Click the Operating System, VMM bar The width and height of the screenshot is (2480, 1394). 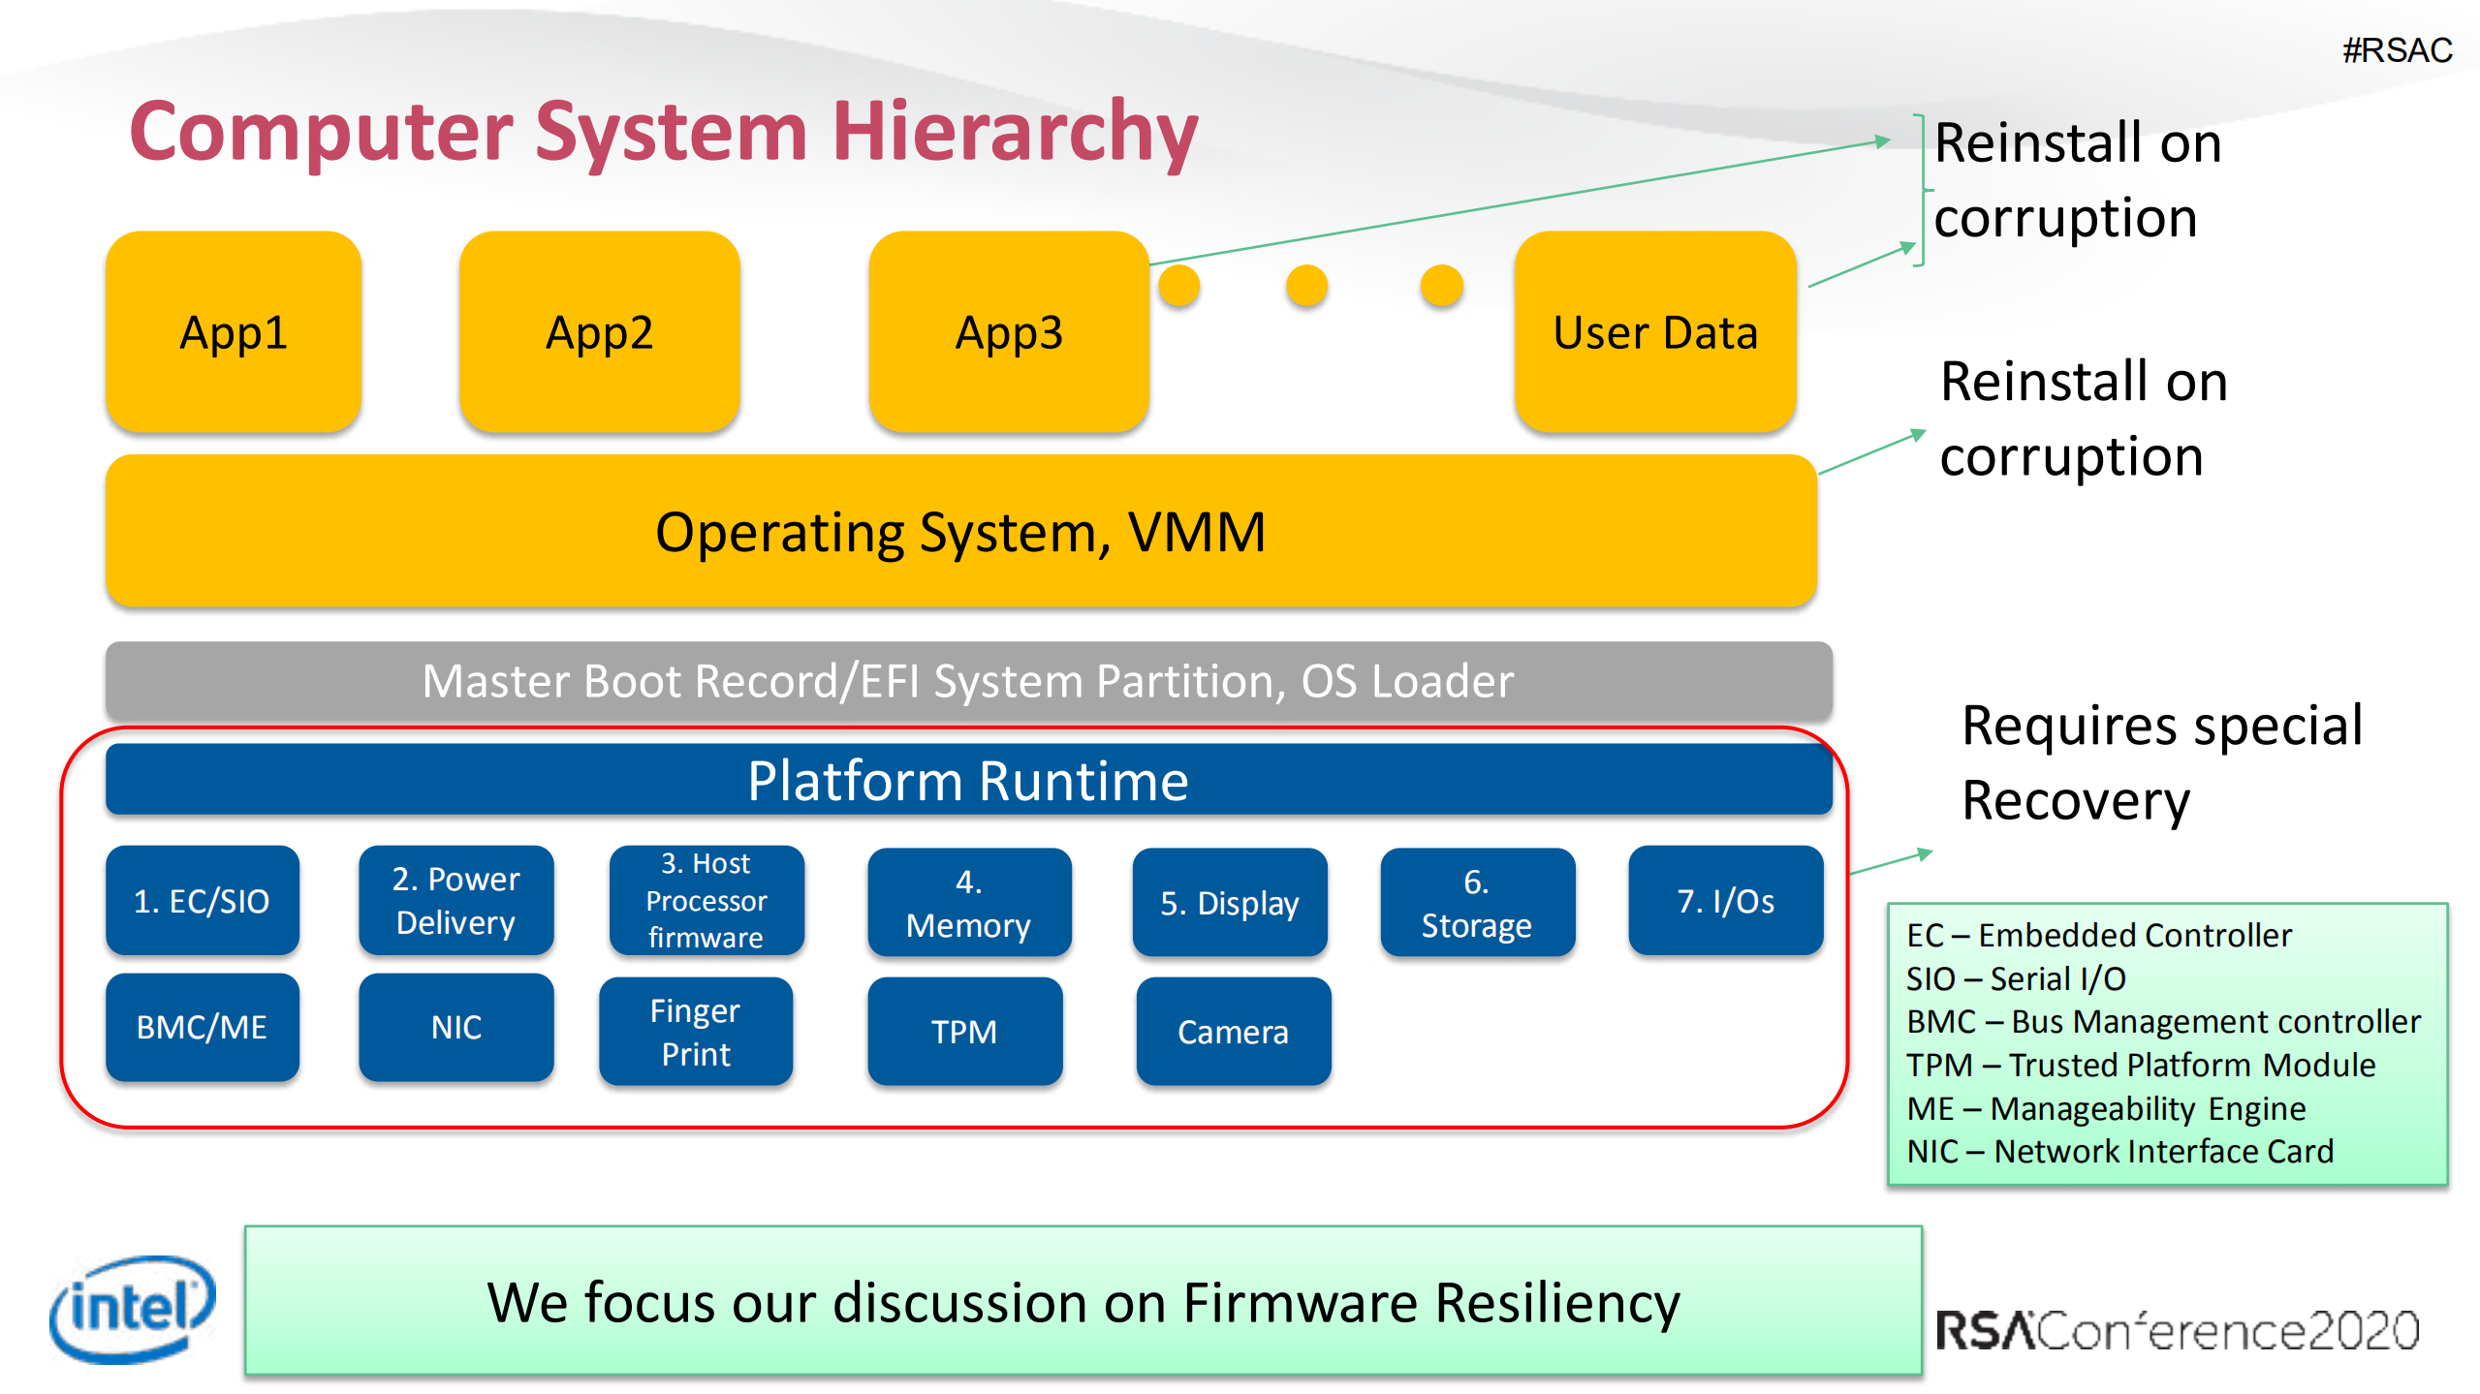[960, 532]
